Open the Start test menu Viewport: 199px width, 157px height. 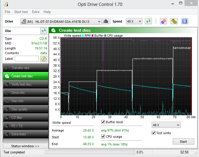pos(21,12)
